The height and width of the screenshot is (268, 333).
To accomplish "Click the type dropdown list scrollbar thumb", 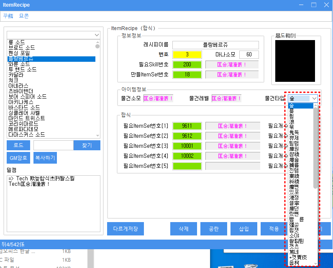I will click(315, 148).
